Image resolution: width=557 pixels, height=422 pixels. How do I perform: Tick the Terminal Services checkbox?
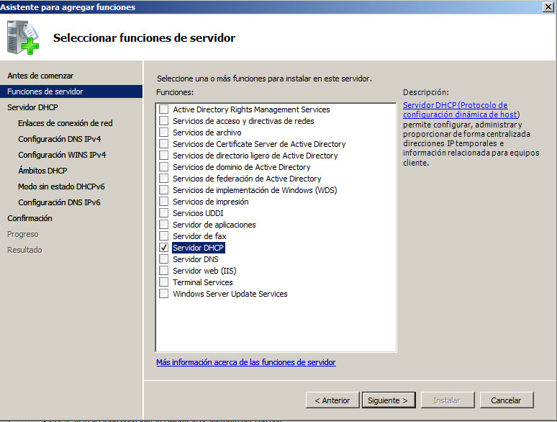point(164,282)
